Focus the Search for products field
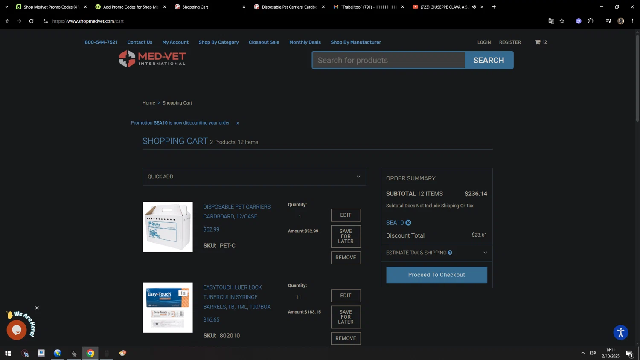 pyautogui.click(x=388, y=60)
